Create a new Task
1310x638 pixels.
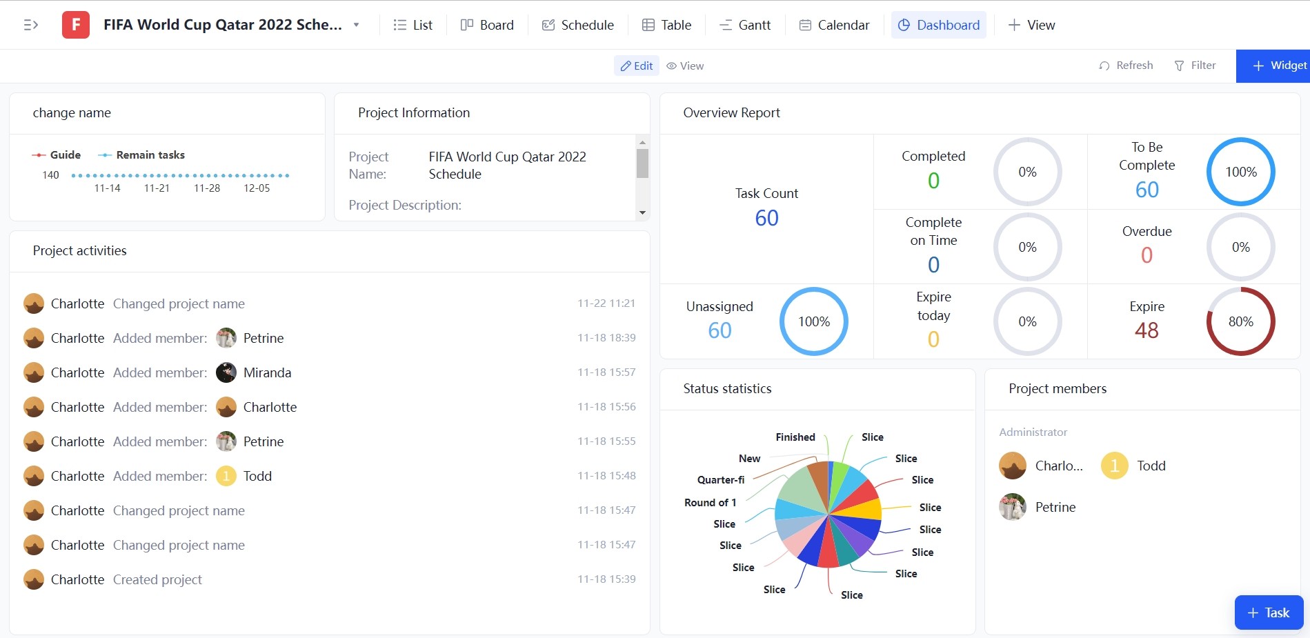[1268, 612]
